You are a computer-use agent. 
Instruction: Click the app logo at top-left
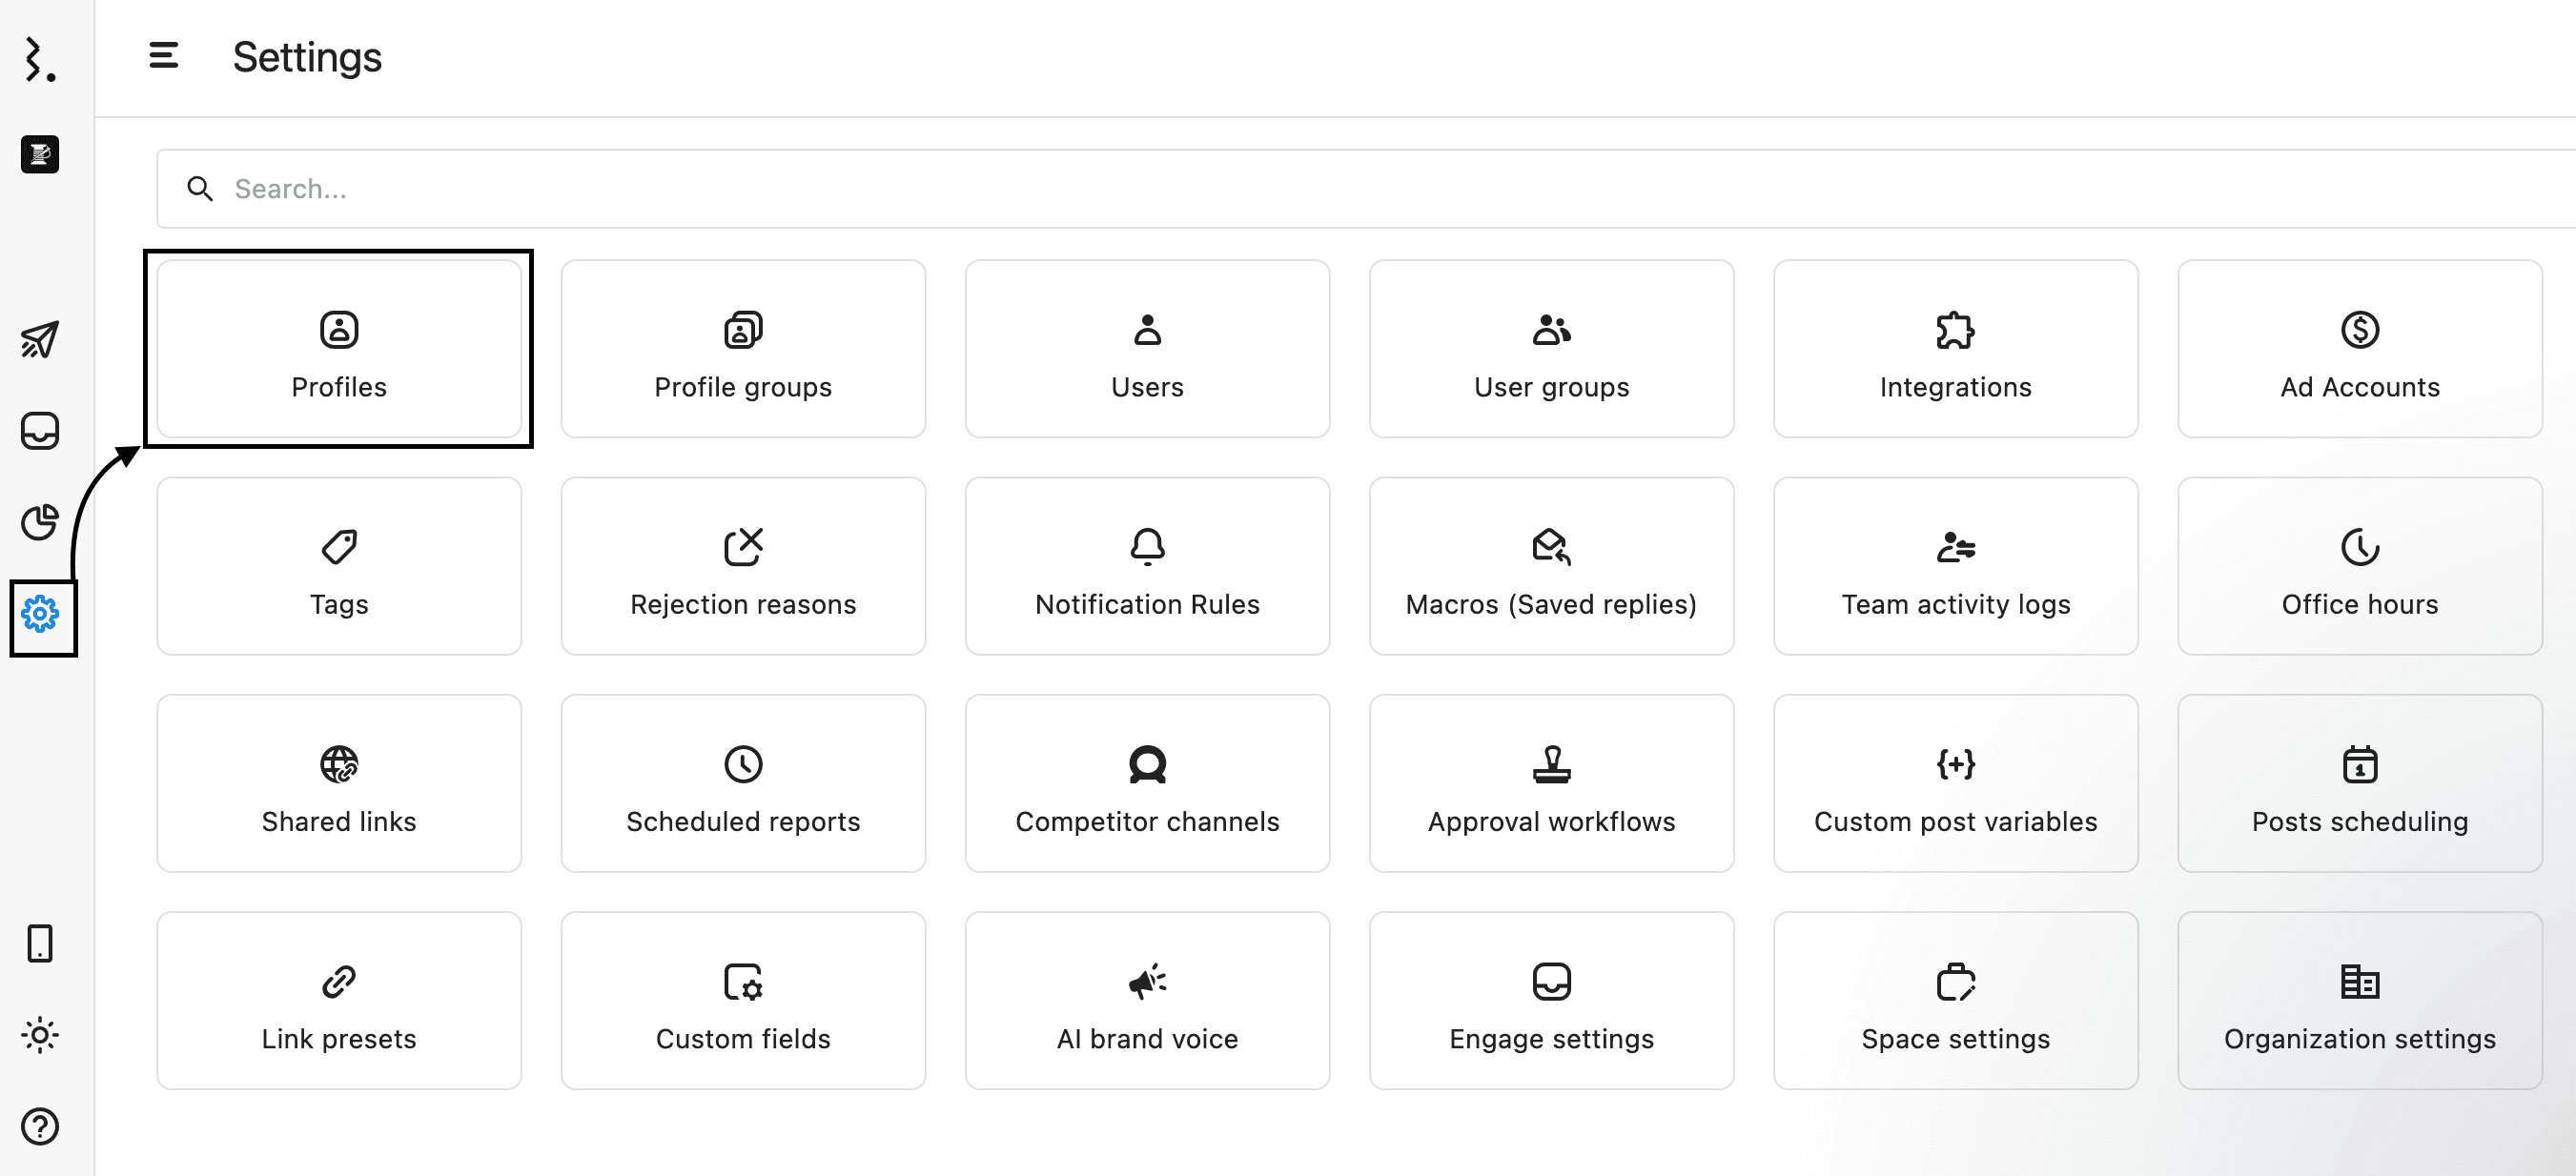pyautogui.click(x=40, y=60)
